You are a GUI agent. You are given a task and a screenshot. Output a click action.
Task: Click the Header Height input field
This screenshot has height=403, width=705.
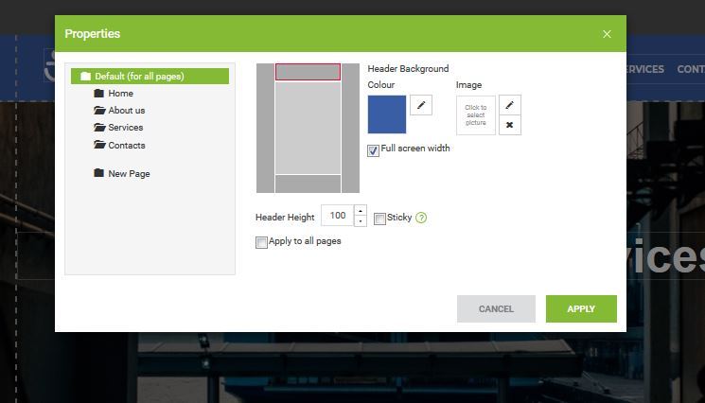tap(337, 216)
